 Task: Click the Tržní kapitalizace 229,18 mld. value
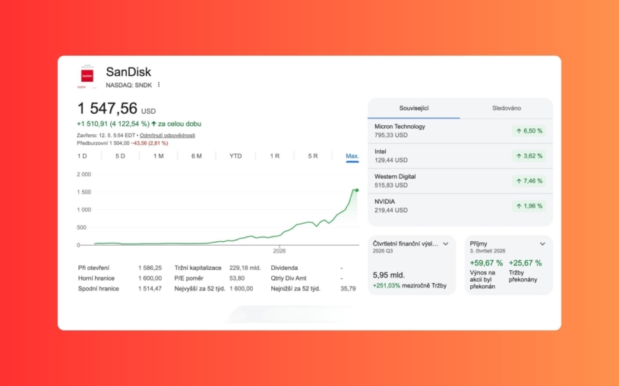tap(245, 268)
